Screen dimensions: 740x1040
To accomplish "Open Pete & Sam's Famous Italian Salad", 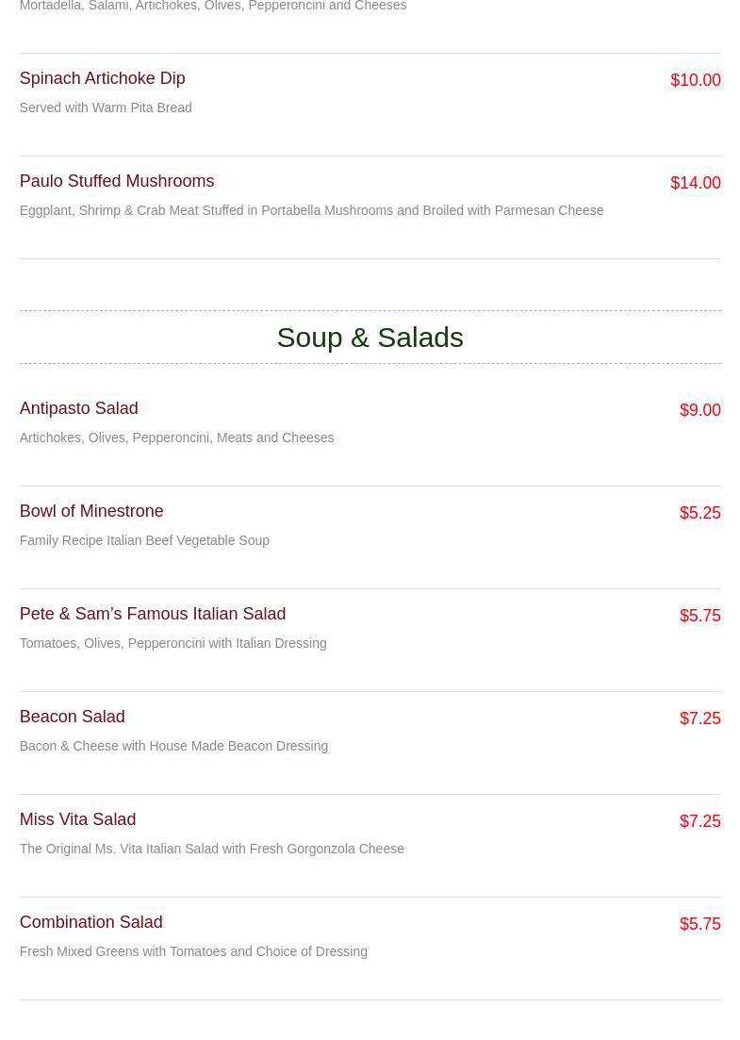I will [153, 614].
